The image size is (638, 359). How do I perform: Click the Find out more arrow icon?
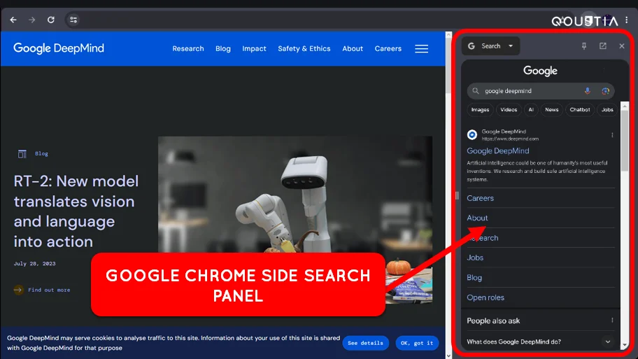[18, 290]
